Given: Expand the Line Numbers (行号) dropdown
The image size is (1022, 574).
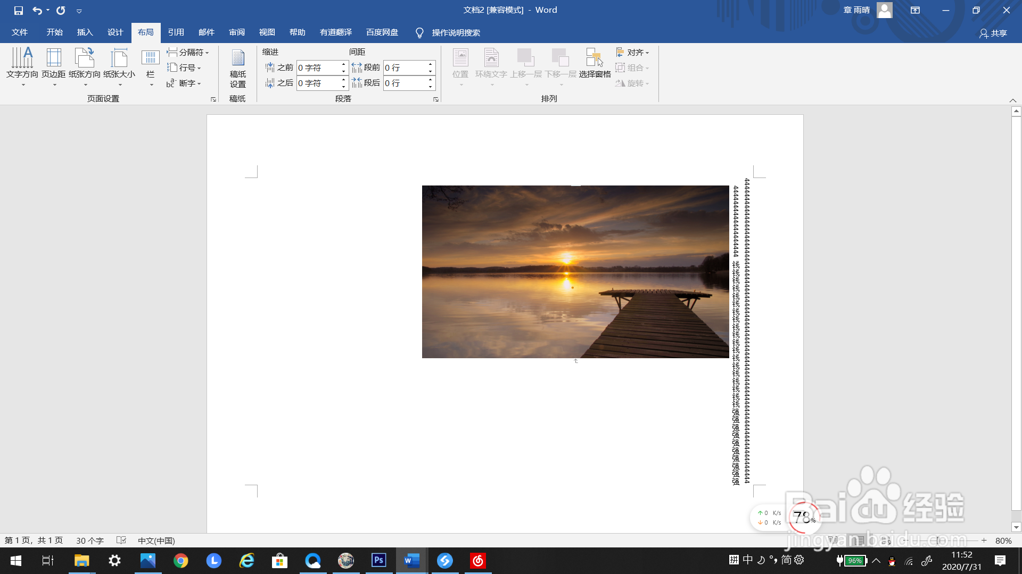Looking at the screenshot, I should pos(184,67).
